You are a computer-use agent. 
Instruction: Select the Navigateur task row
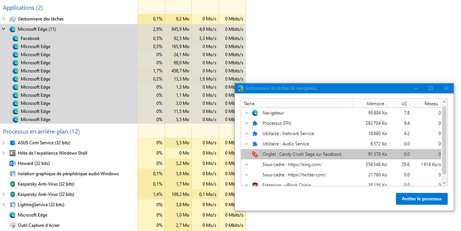coord(341,113)
